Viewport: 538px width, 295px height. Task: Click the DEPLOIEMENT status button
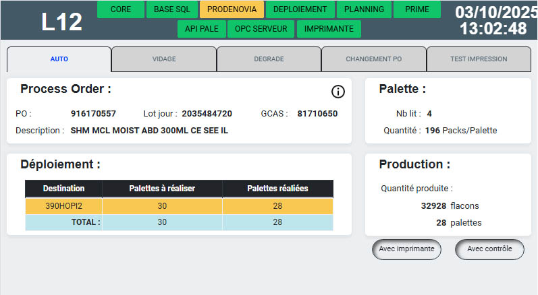(300, 9)
